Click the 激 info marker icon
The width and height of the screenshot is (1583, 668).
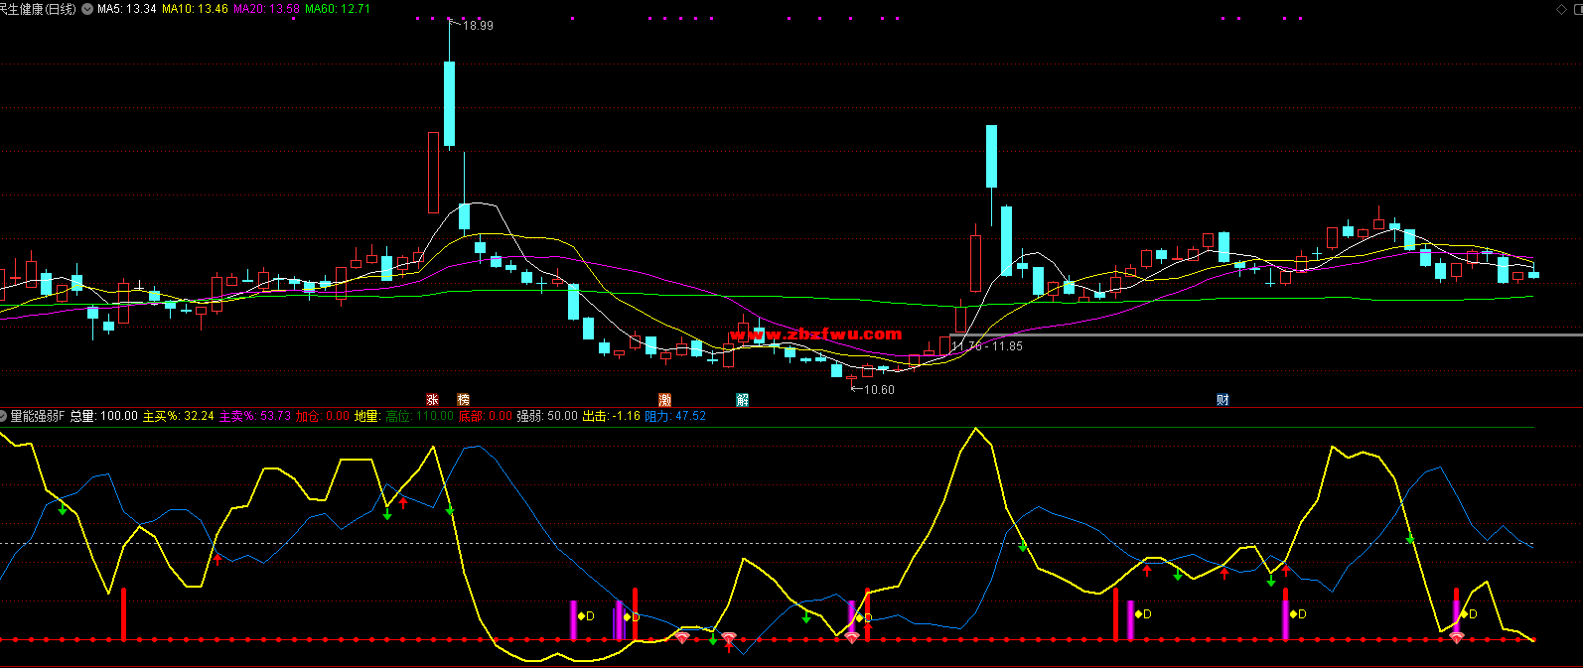coord(665,400)
